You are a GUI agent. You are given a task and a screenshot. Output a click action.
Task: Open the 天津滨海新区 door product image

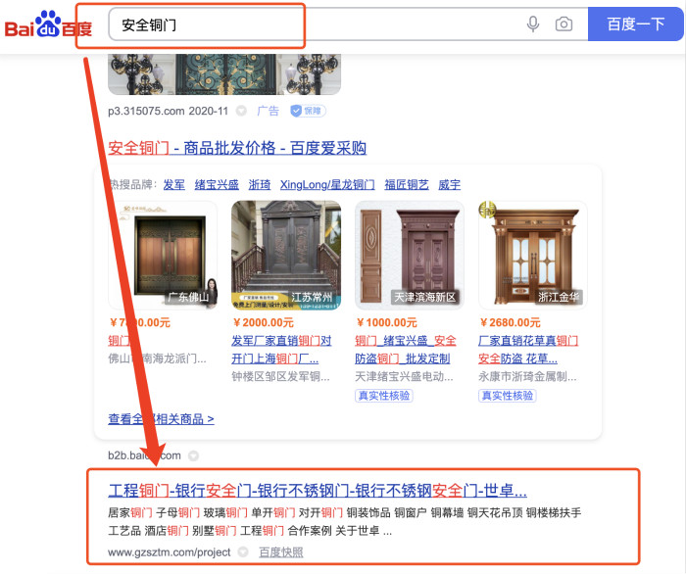coord(410,256)
